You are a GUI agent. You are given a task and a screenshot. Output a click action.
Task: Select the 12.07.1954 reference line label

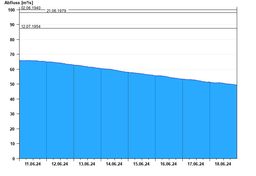[31, 27]
